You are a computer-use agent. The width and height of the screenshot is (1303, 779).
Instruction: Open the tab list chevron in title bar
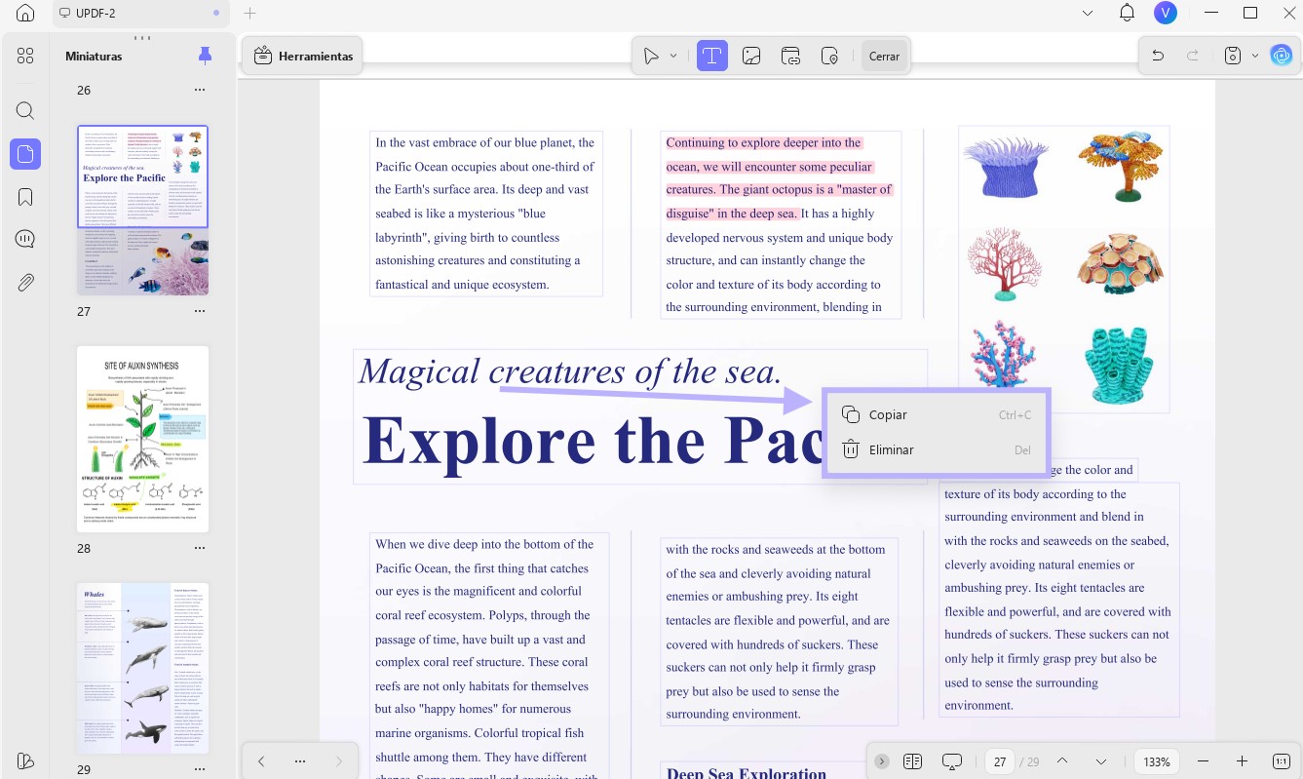(x=1089, y=13)
